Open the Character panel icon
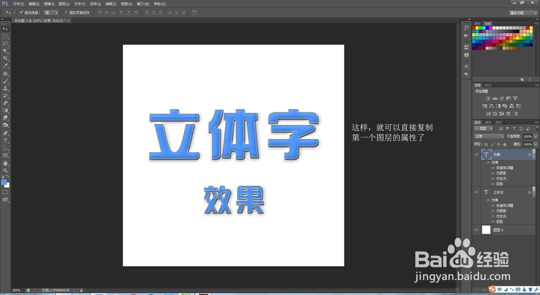 pos(467,66)
